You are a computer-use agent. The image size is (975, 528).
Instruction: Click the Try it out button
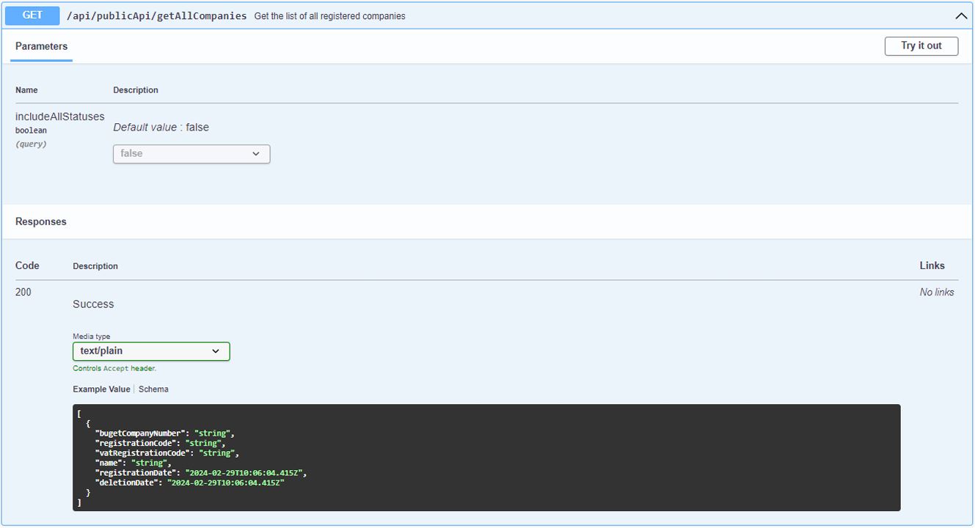coord(921,45)
